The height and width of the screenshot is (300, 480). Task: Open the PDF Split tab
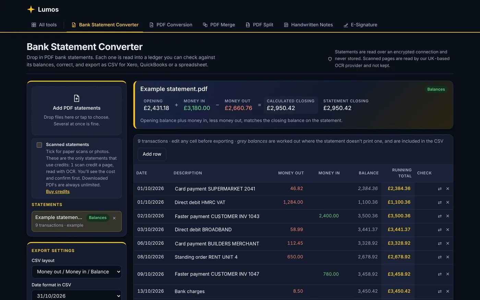point(260,25)
